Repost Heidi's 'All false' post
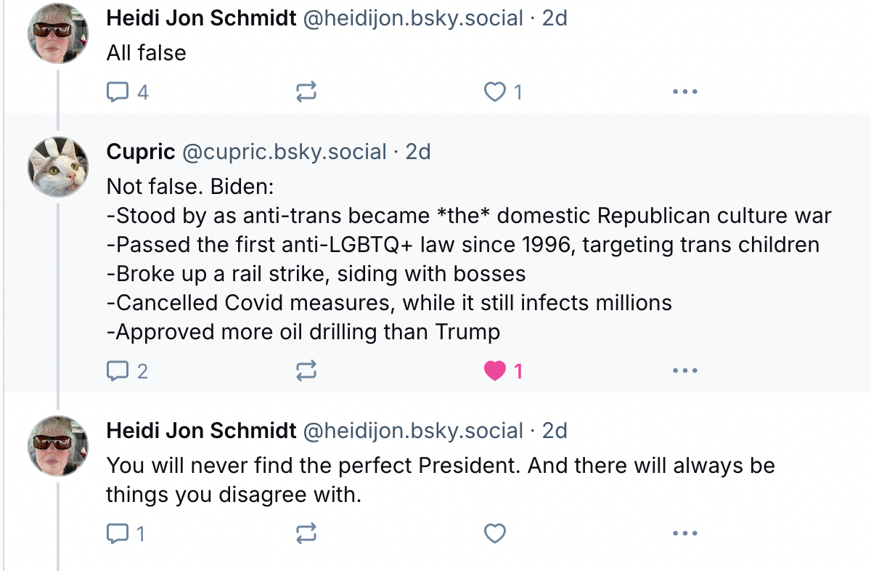This screenshot has height=571, width=871. point(306,92)
